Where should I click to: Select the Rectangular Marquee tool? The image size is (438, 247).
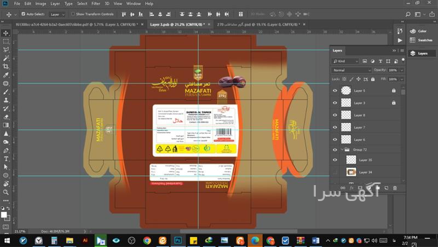[x=5, y=42]
